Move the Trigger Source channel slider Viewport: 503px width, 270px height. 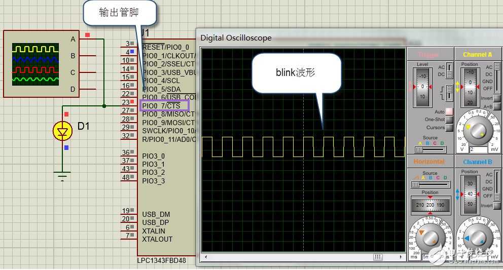430,149
